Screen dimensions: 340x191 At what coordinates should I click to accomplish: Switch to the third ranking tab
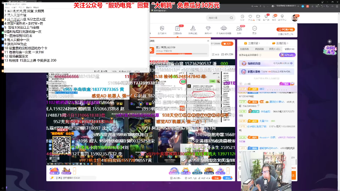[274, 49]
